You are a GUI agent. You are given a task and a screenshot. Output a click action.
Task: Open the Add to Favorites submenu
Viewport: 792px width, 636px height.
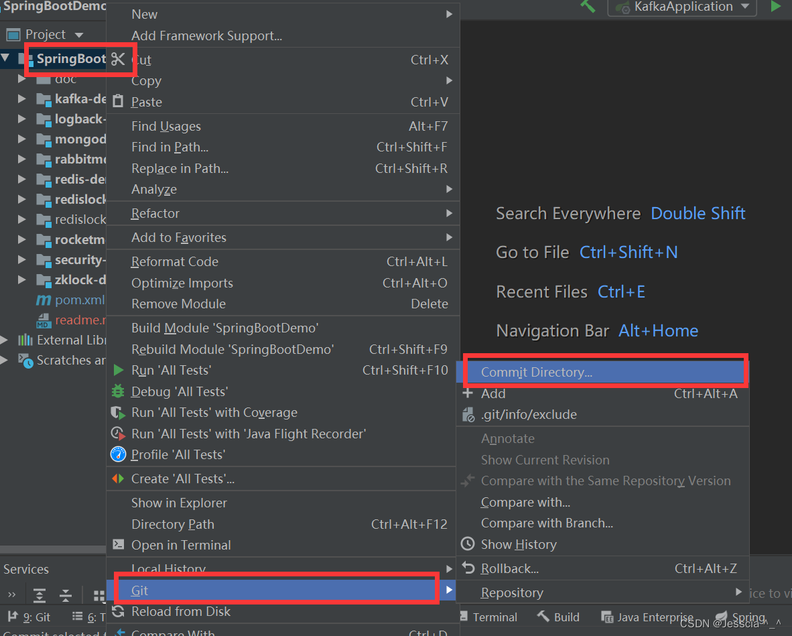click(283, 237)
